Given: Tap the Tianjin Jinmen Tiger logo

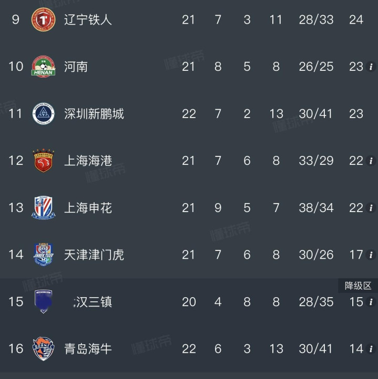Looking at the screenshot, I should (43, 254).
